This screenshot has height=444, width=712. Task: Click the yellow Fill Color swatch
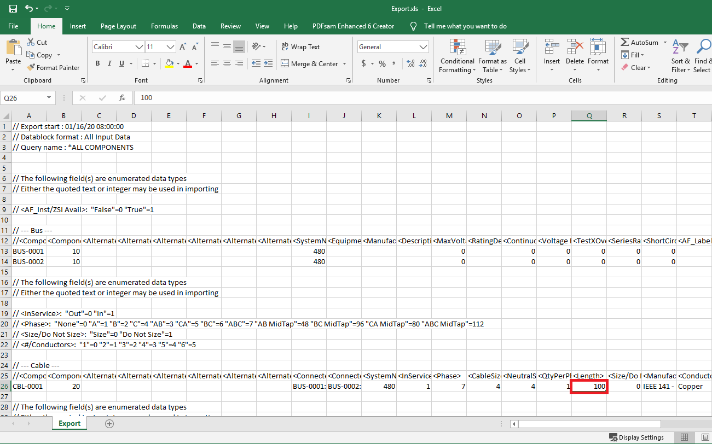point(170,63)
